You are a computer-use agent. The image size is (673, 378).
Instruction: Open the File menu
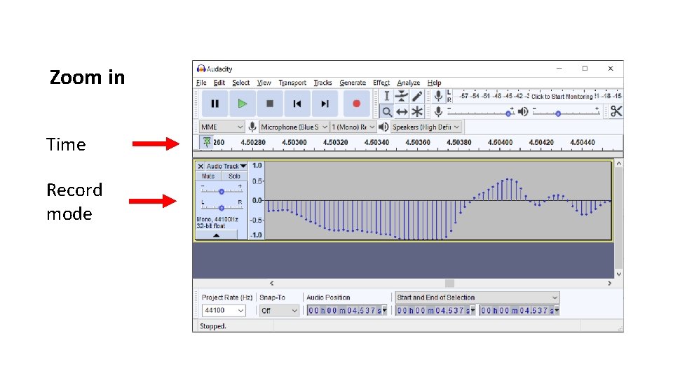pos(201,83)
